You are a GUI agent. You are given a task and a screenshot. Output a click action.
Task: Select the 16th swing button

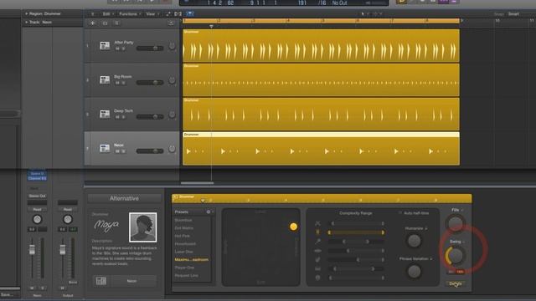pyautogui.click(x=460, y=272)
